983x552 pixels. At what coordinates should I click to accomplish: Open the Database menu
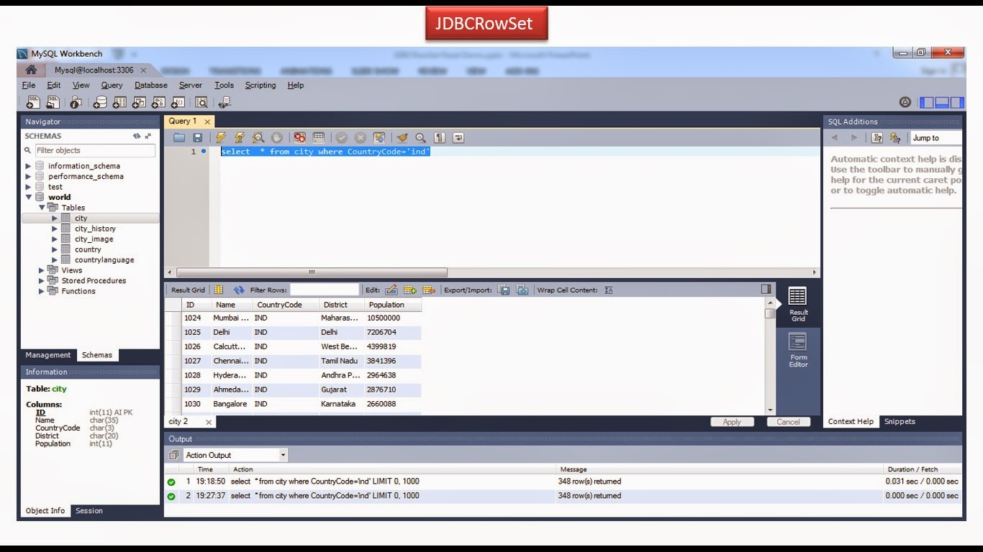tap(151, 85)
